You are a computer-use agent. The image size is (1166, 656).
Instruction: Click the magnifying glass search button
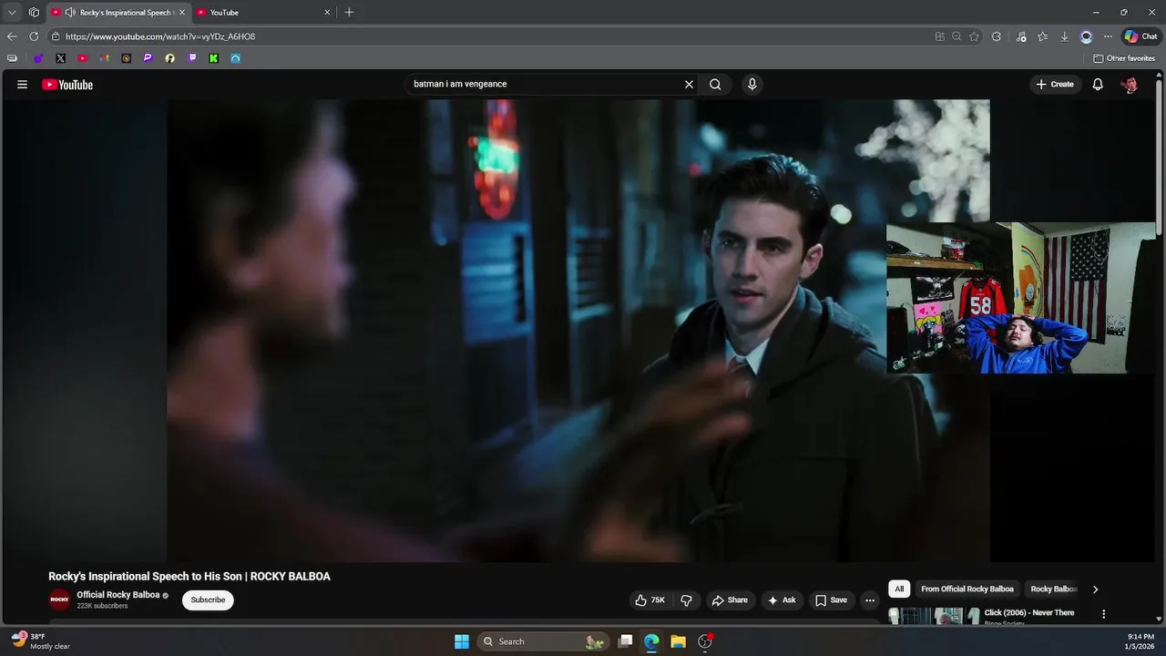[x=715, y=84]
